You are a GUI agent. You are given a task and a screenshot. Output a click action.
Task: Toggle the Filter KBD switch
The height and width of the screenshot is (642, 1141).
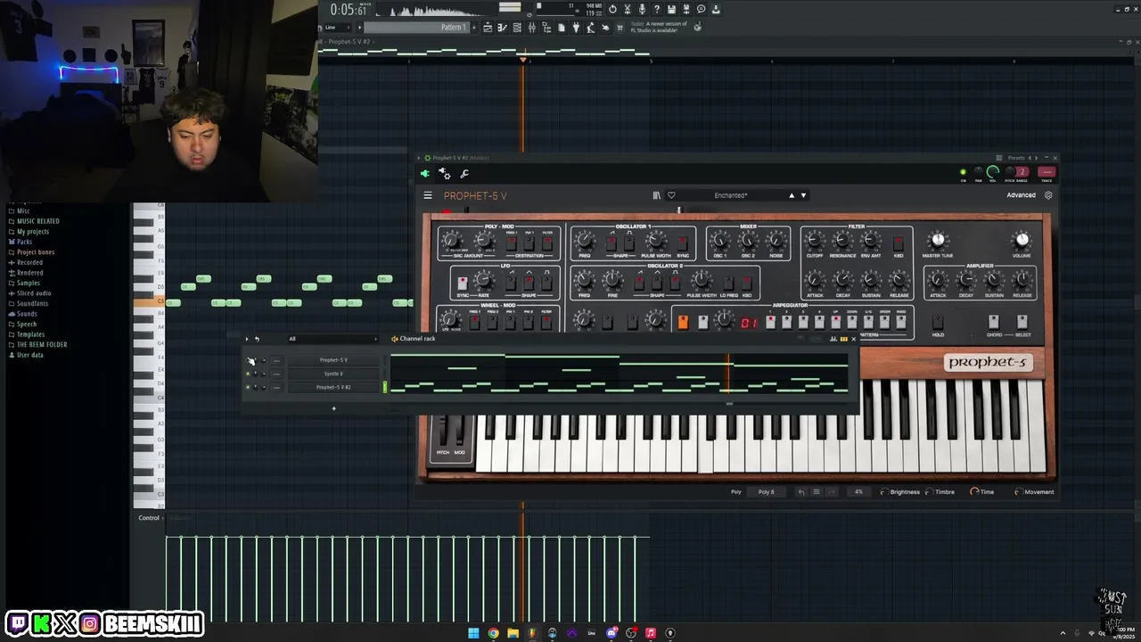(x=898, y=242)
